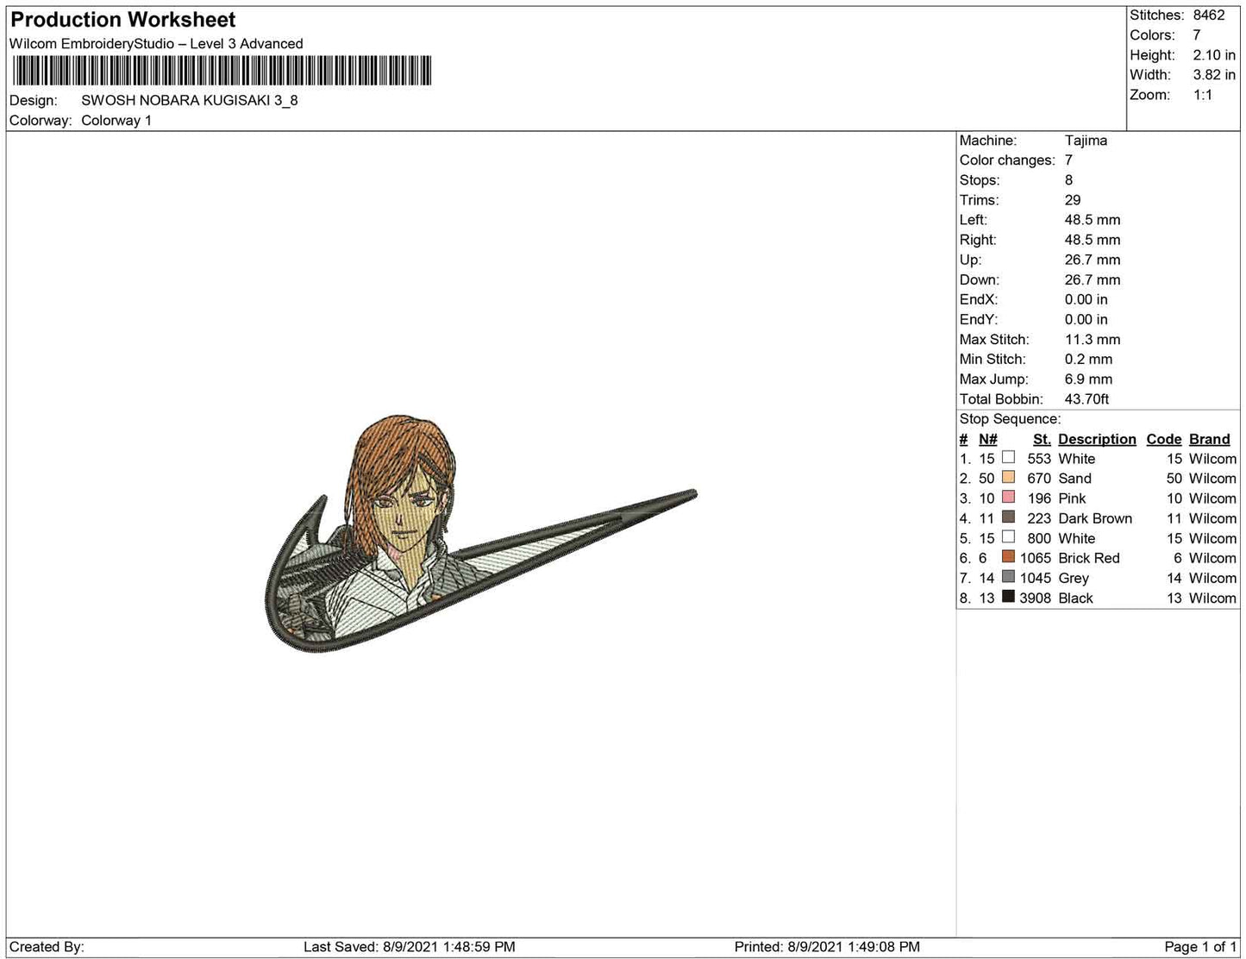
Task: Click the "Stop Sequence:" heading
Action: click(1010, 419)
